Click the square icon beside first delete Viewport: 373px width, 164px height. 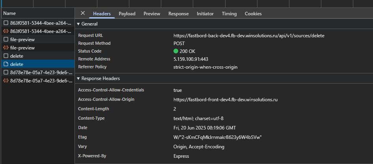pyautogui.click(x=6, y=56)
